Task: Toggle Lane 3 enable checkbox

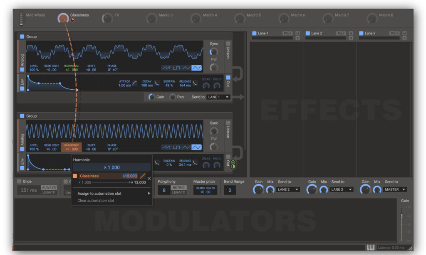Action: click(x=361, y=33)
